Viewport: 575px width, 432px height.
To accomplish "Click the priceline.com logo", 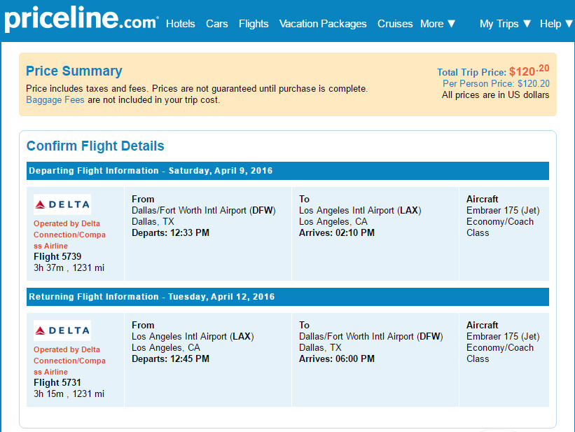I will point(81,20).
